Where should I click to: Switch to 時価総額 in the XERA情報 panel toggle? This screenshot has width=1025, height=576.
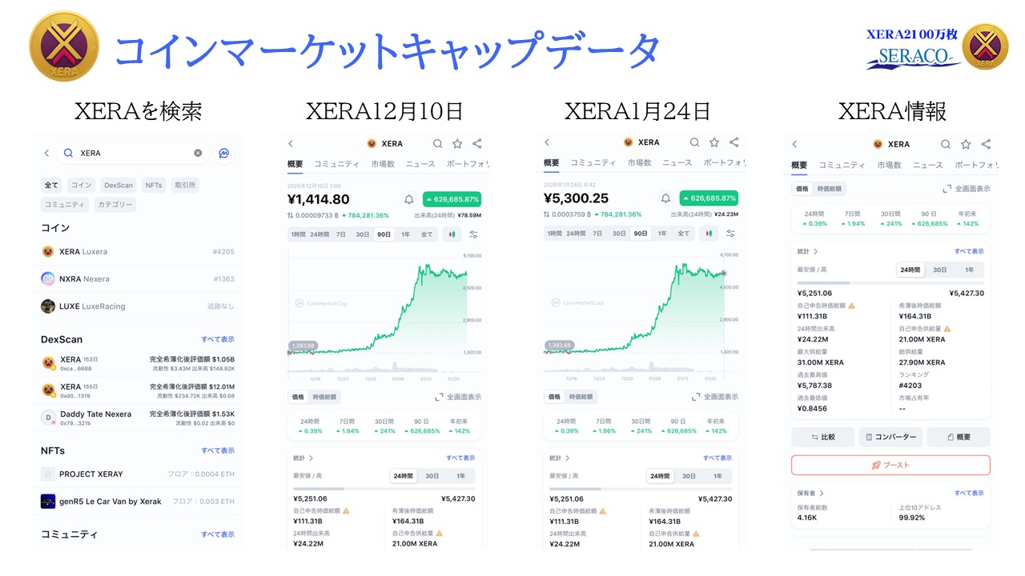pyautogui.click(x=830, y=189)
